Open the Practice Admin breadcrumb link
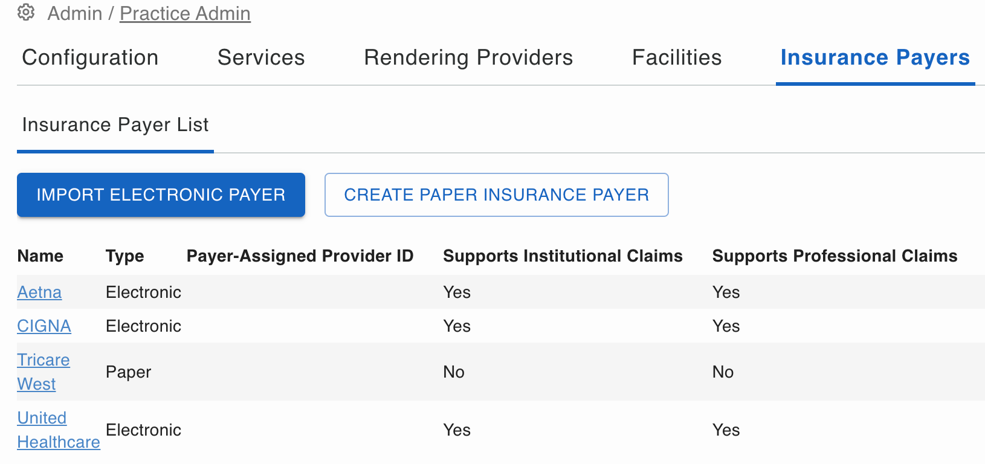985x464 pixels. point(185,13)
